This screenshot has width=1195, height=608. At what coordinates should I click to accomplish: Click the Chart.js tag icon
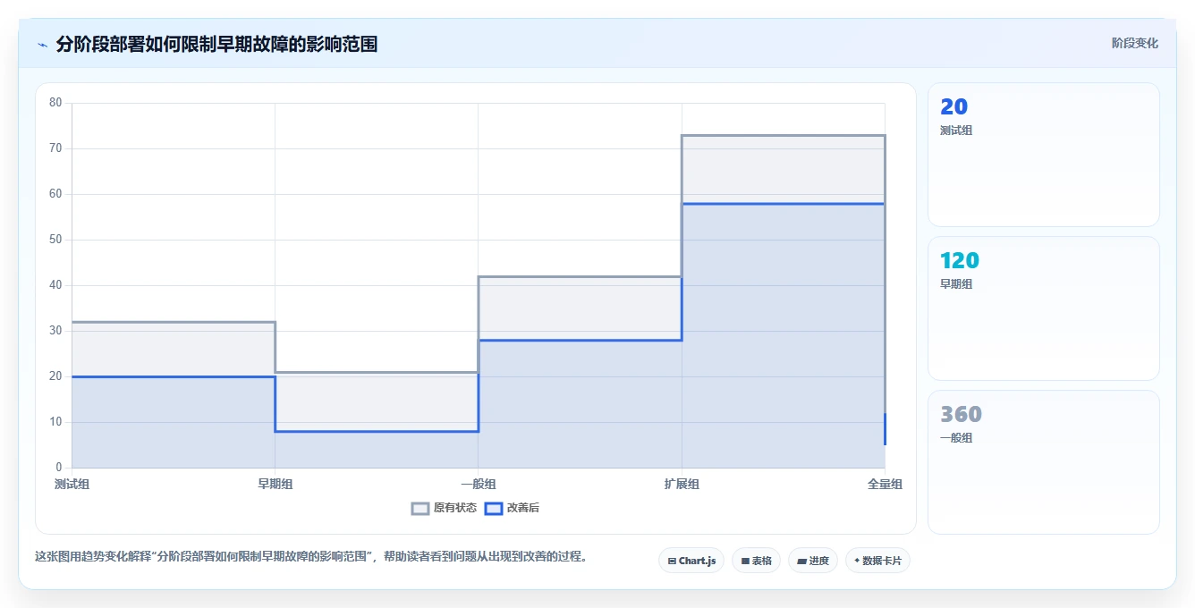tap(672, 562)
